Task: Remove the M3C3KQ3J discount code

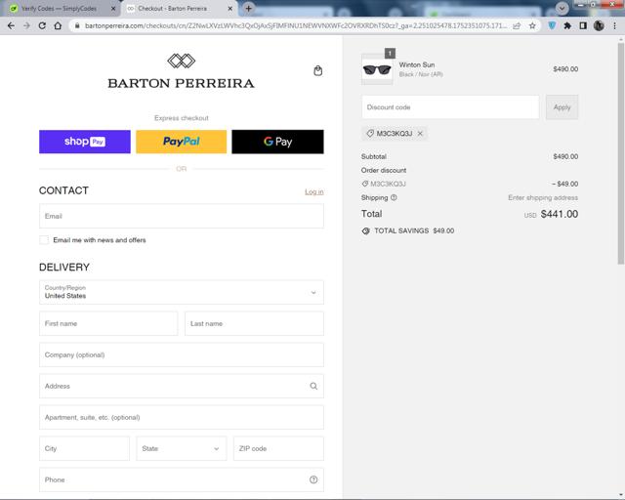Action: pos(420,134)
